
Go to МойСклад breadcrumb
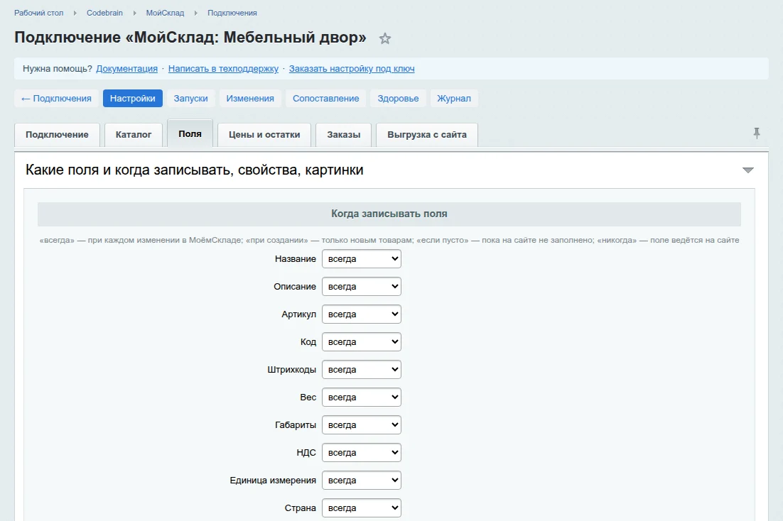[165, 13]
